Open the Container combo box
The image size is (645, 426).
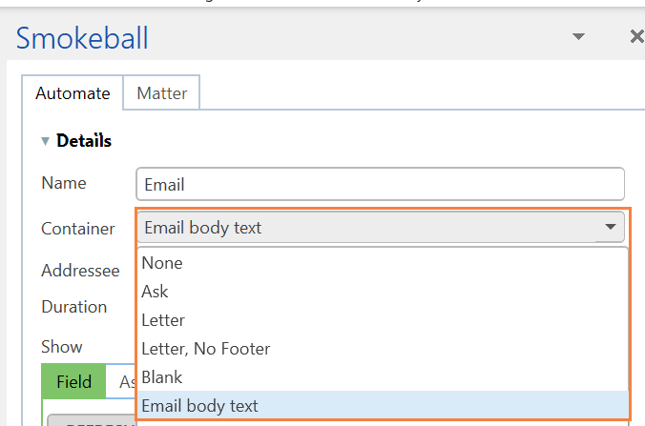pos(381,227)
